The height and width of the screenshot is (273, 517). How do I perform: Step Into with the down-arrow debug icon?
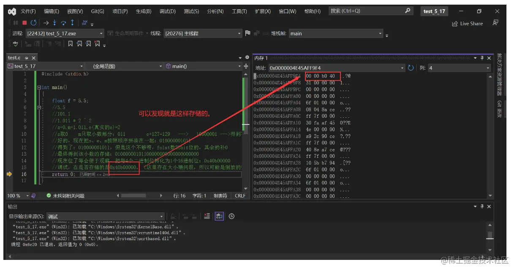point(55,23)
